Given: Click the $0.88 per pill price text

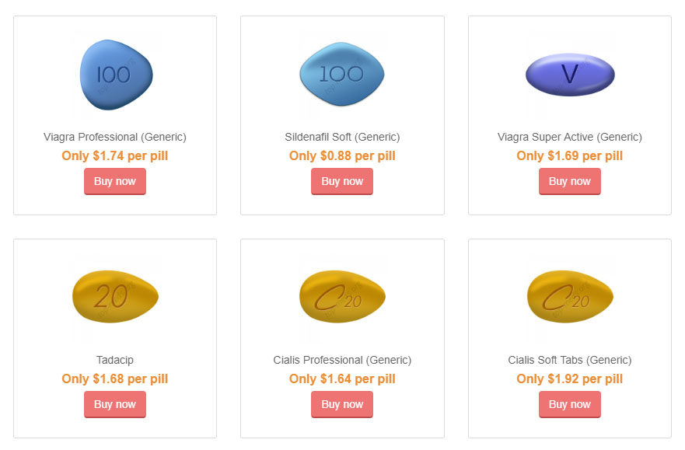Looking at the screenshot, I should click(x=342, y=155).
